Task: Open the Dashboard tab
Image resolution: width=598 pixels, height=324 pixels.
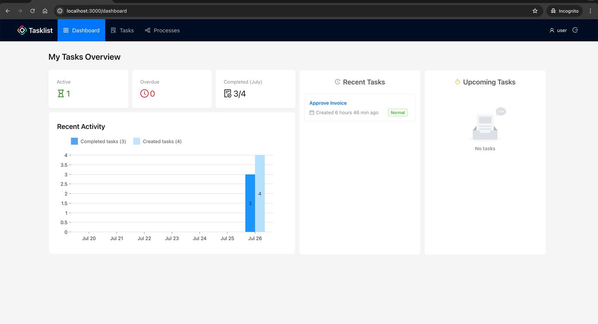Action: point(81,30)
